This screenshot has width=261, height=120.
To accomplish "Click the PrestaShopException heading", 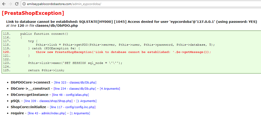I will (33, 13).
